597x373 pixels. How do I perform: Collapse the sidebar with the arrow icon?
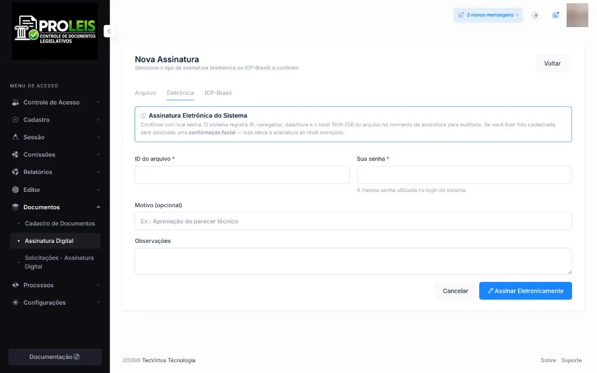(x=109, y=31)
